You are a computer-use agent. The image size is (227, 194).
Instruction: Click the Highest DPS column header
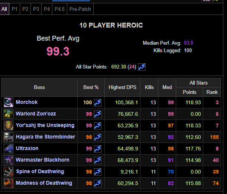(123, 88)
